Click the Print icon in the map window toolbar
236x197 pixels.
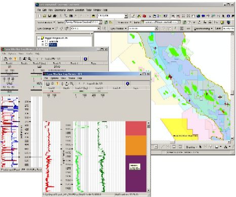pos(55,16)
